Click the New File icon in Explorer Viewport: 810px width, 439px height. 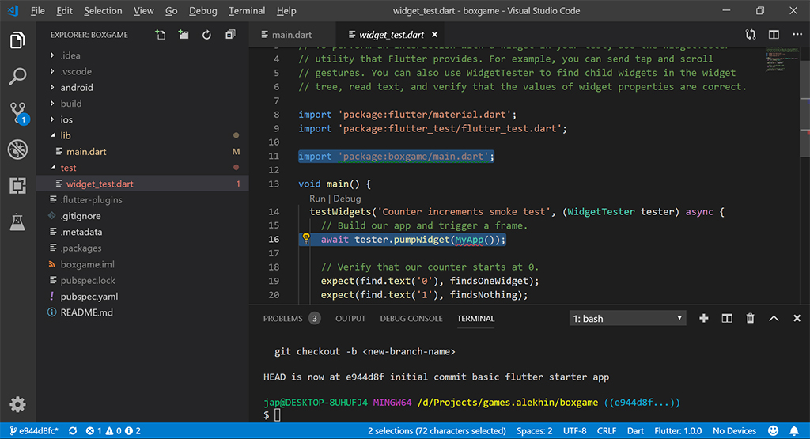pyautogui.click(x=161, y=35)
